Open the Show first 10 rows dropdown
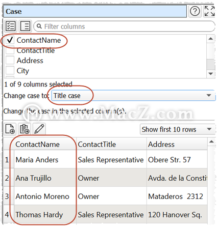The image size is (217, 227). pos(177,129)
